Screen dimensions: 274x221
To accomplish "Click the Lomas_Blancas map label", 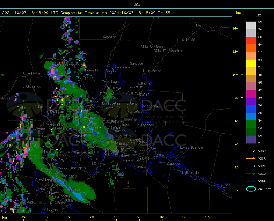I will 192,147.
